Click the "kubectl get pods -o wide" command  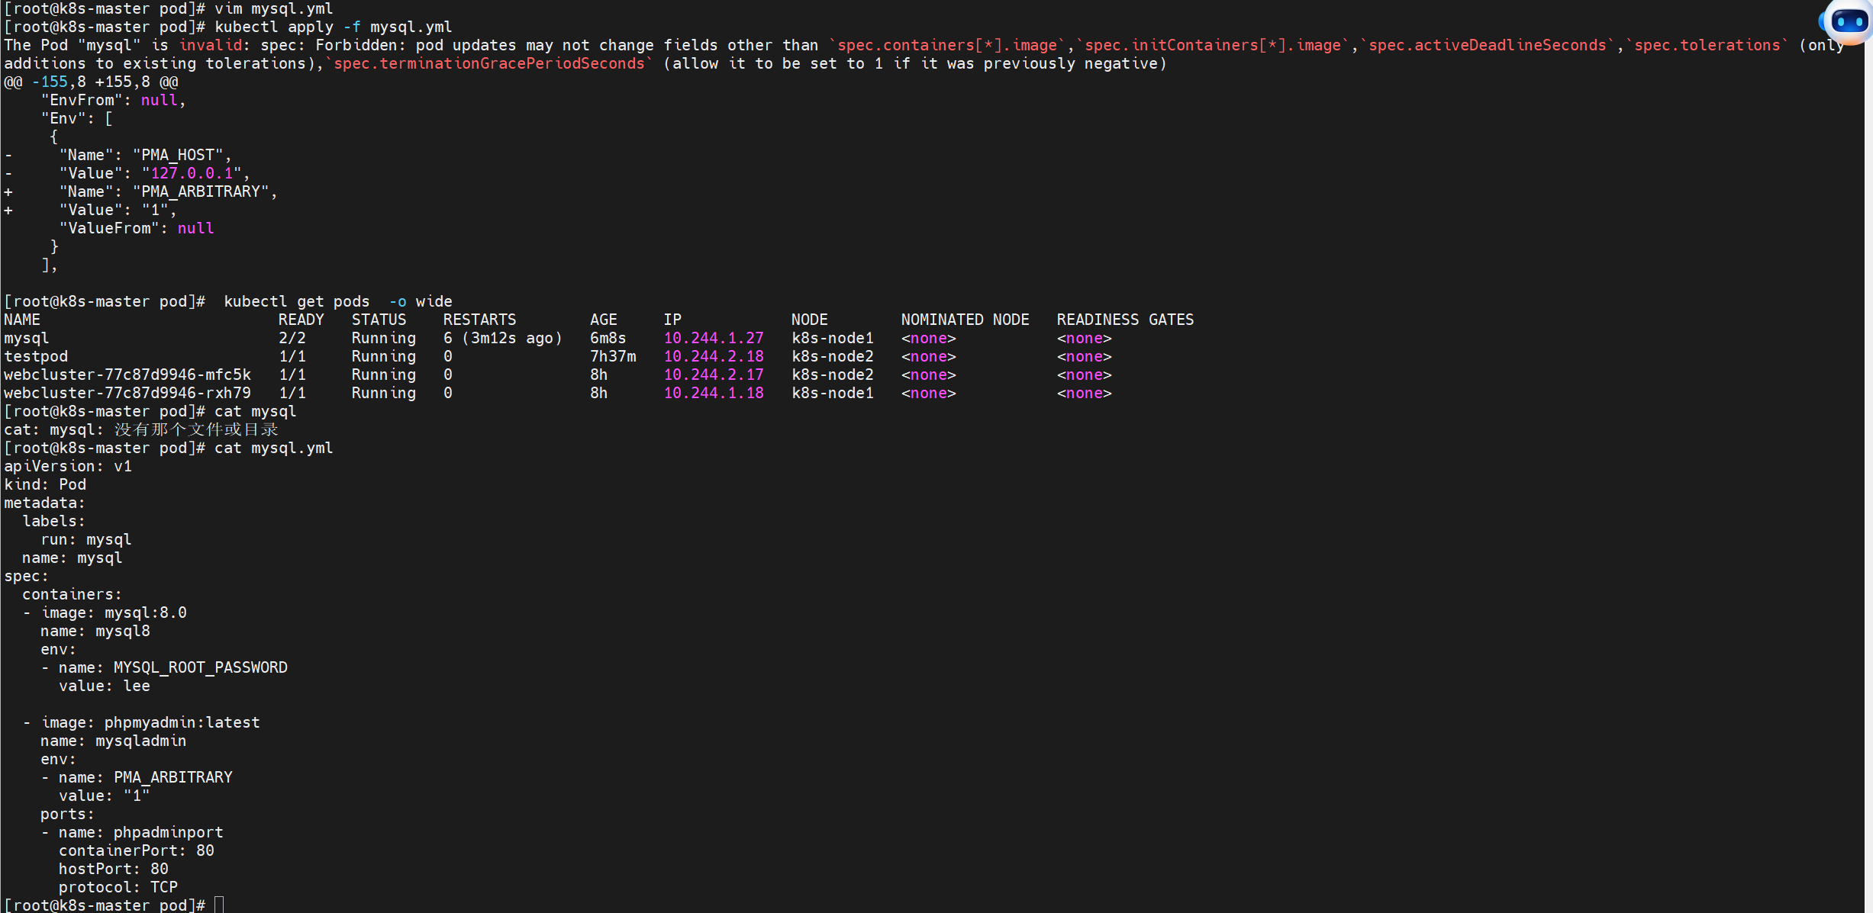pos(338,301)
